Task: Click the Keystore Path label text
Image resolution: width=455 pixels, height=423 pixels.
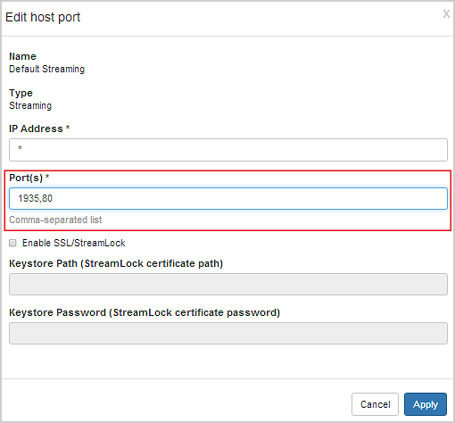Action: pos(116,263)
